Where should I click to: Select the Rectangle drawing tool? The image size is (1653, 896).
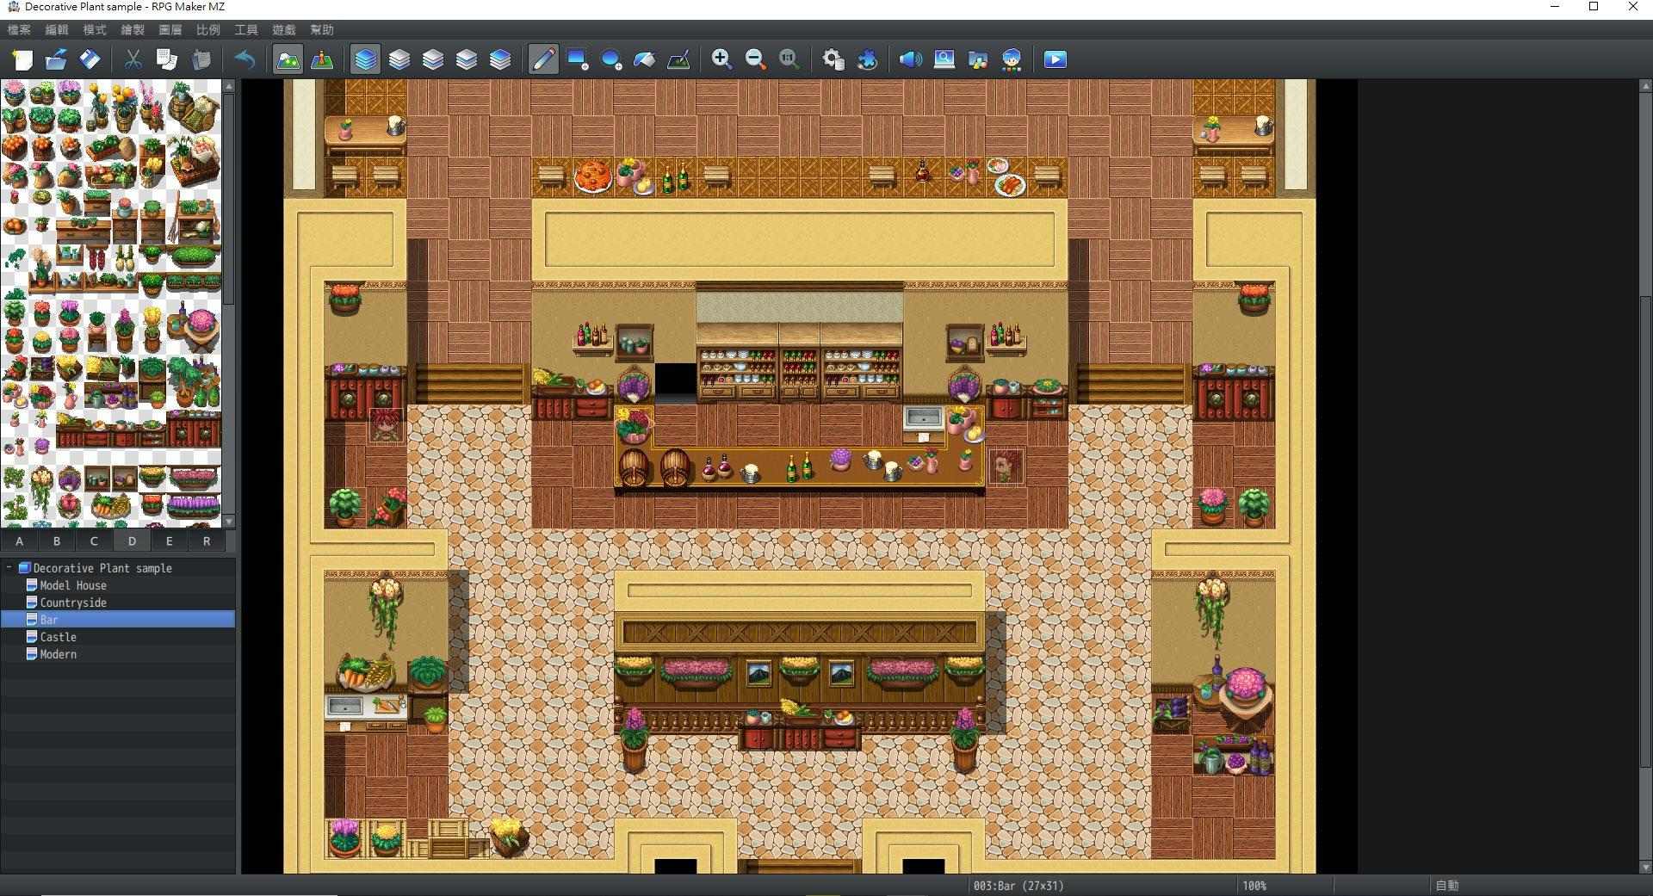[578, 59]
